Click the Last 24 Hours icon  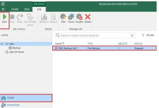[7, 52]
